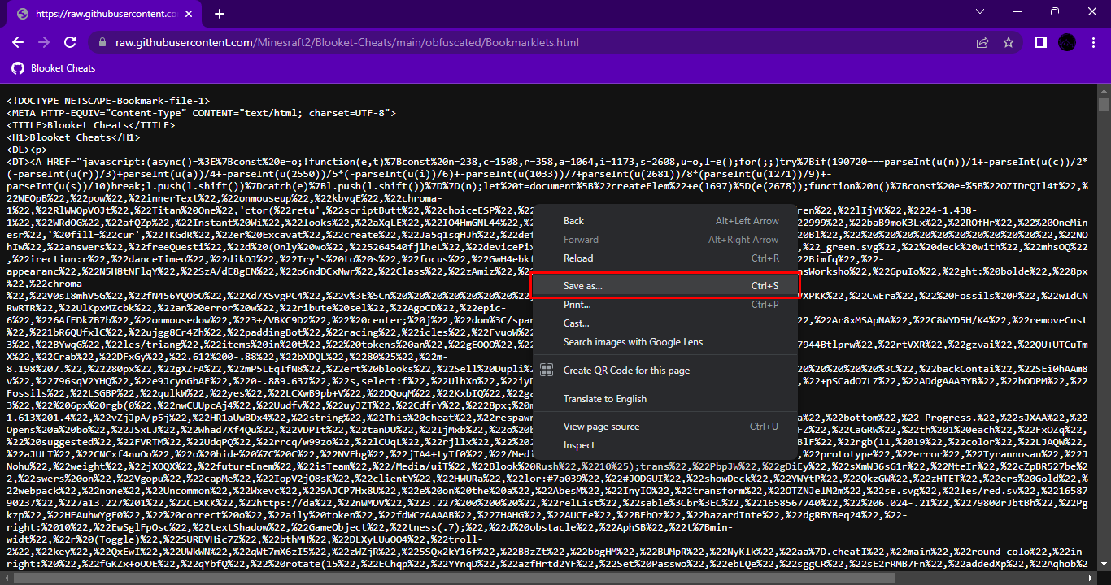
Task: Click the browser Back arrow button
Action: (18, 42)
